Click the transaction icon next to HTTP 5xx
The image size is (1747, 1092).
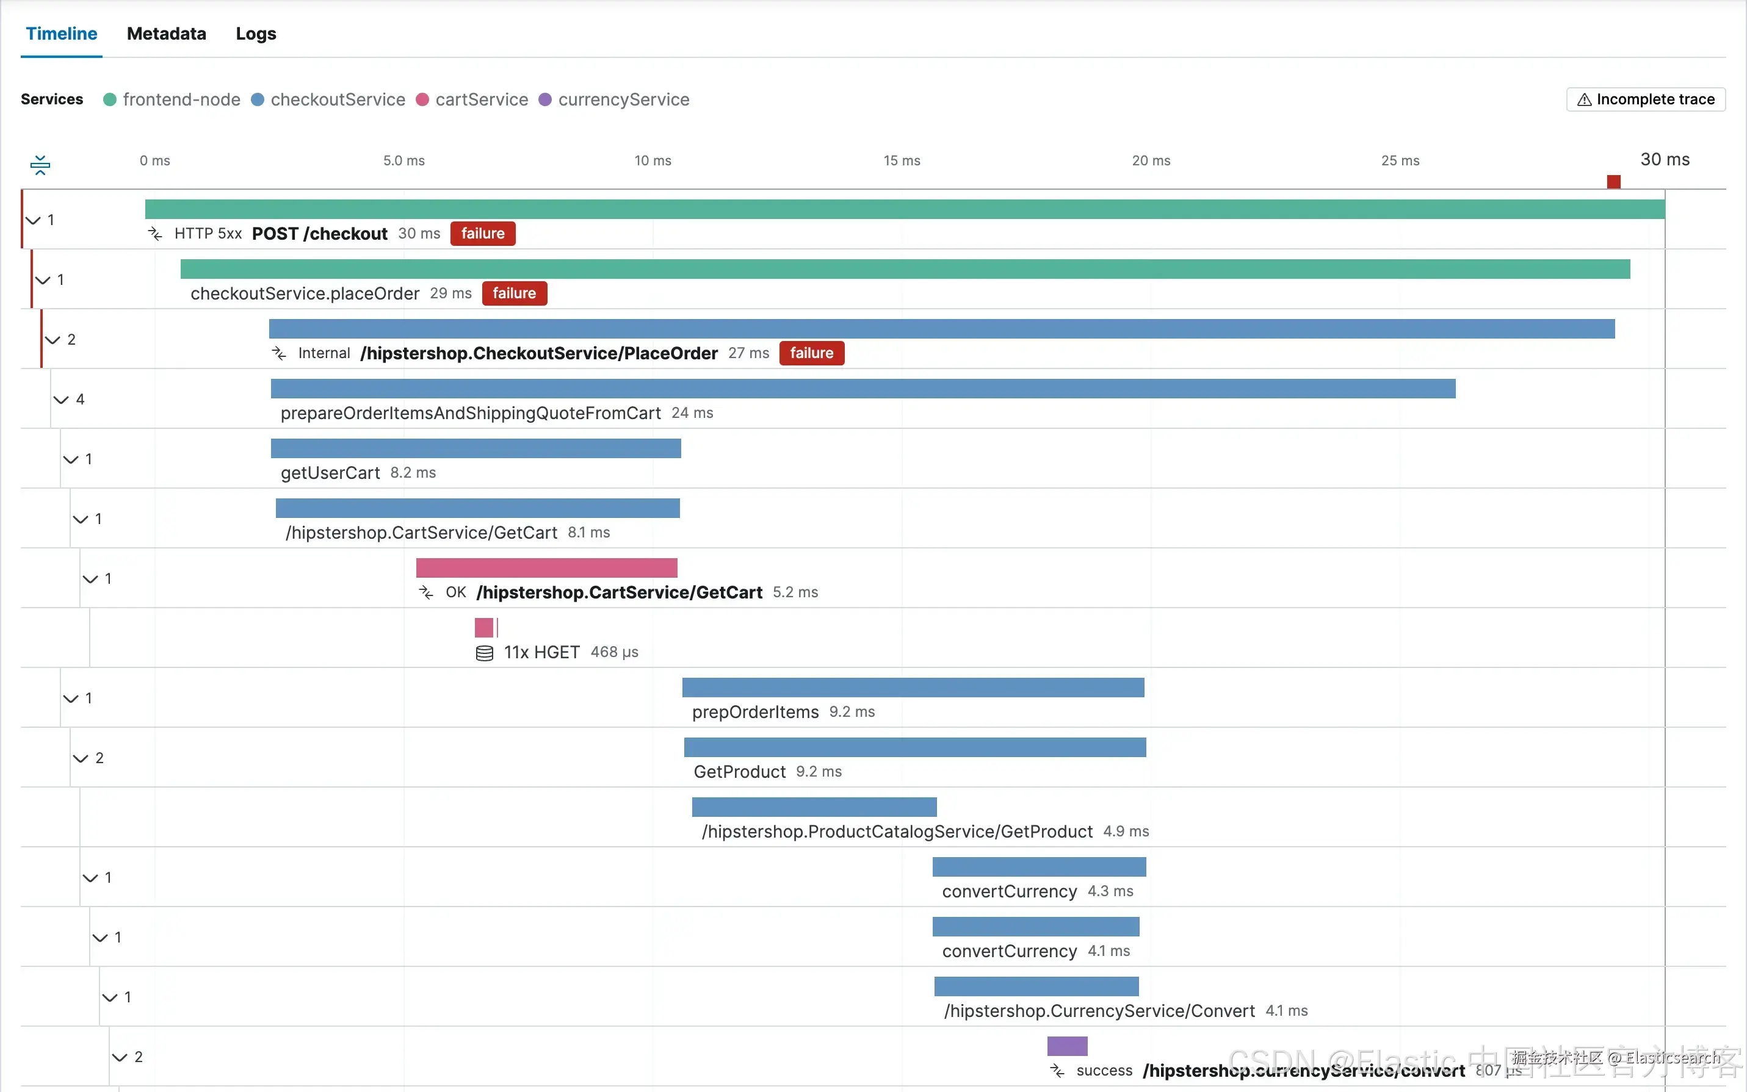pyautogui.click(x=154, y=233)
